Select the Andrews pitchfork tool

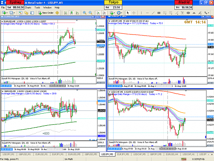point(200,13)
